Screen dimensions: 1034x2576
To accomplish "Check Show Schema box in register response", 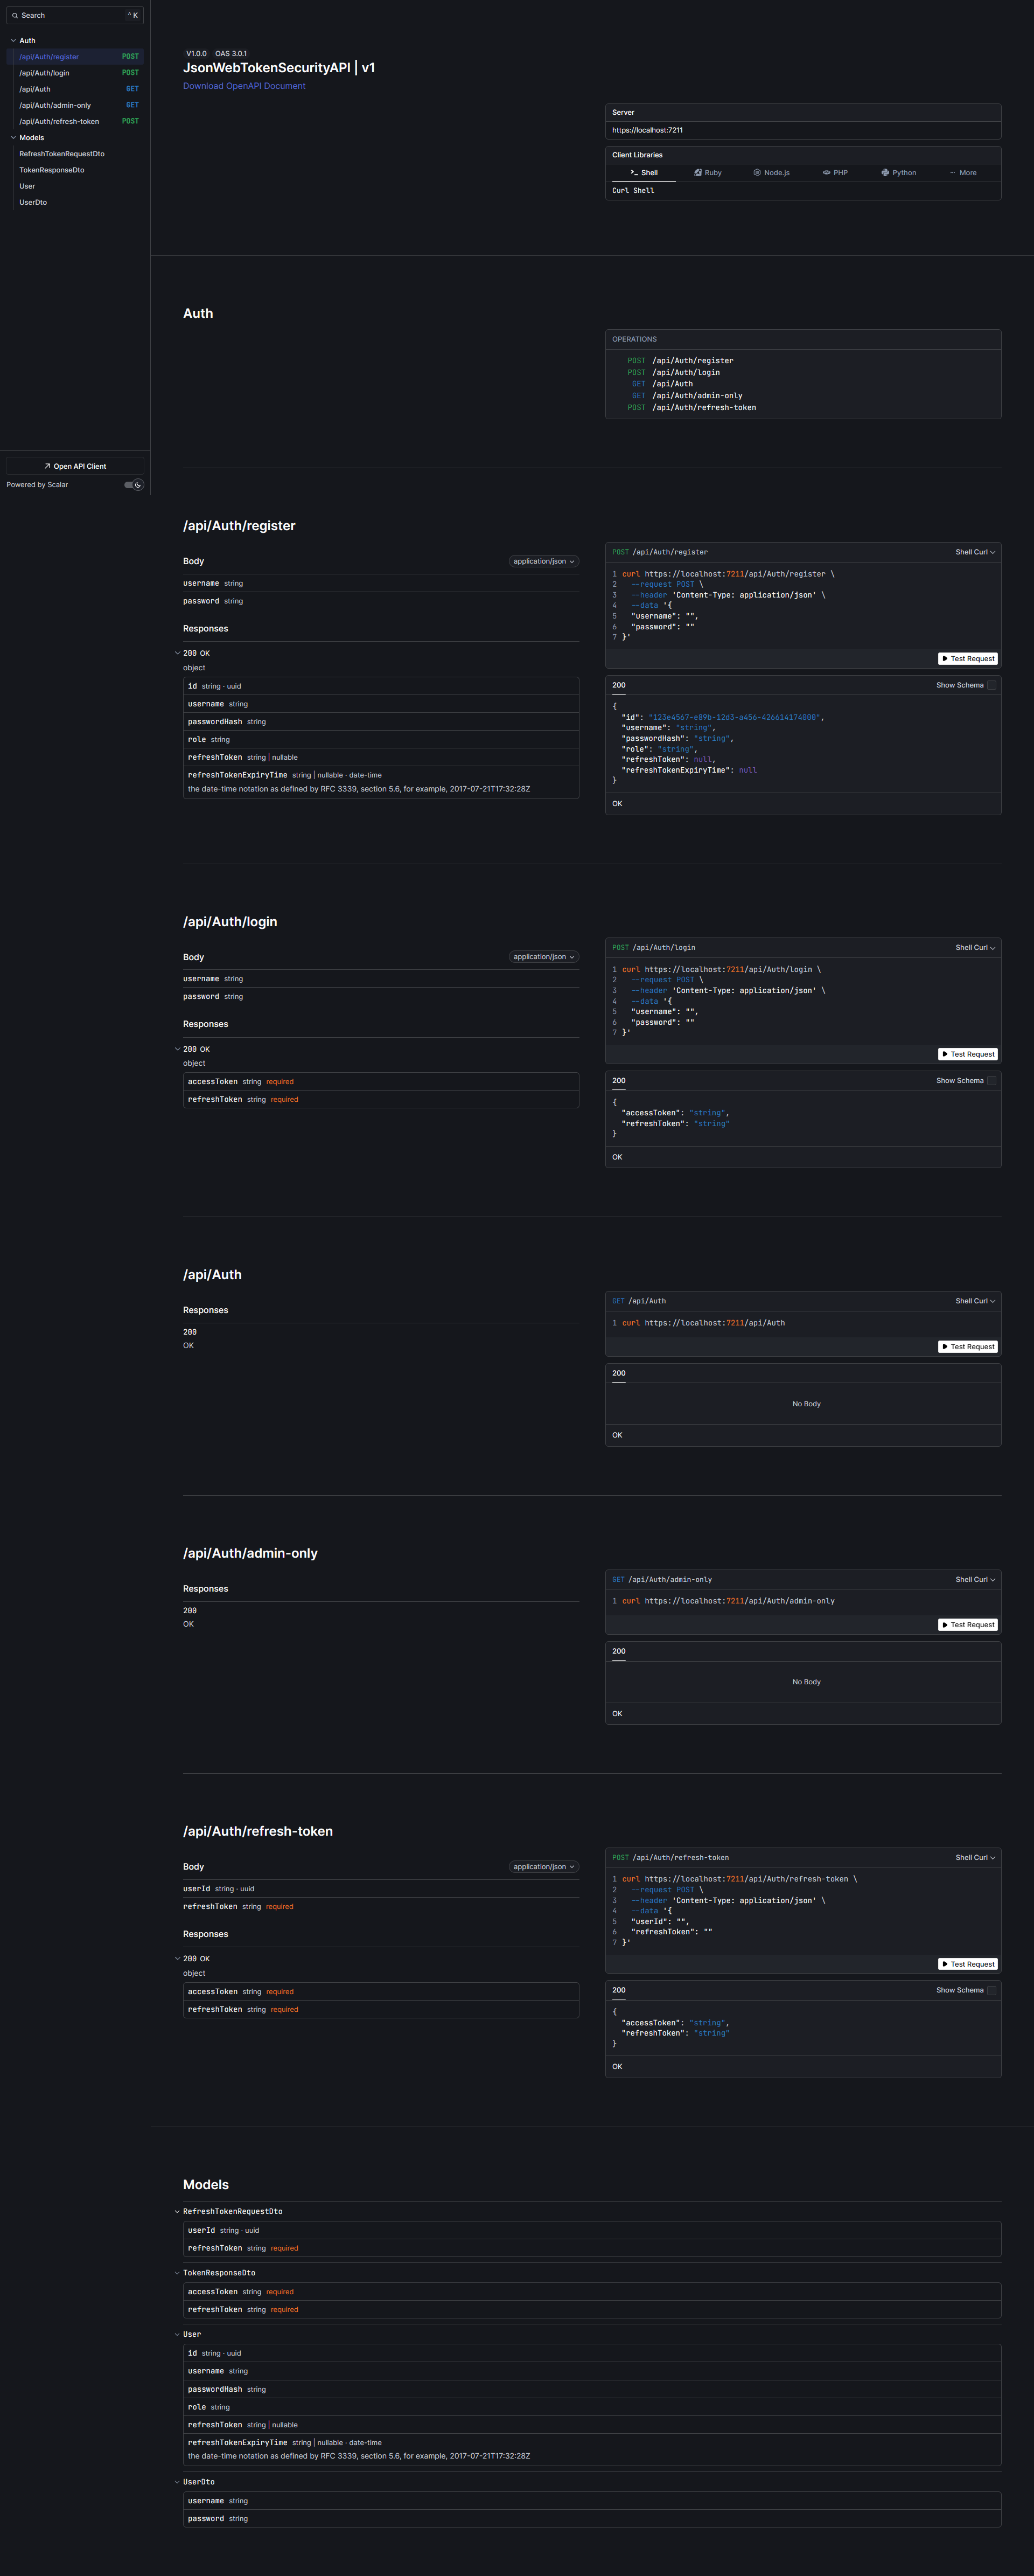I will tap(991, 685).
